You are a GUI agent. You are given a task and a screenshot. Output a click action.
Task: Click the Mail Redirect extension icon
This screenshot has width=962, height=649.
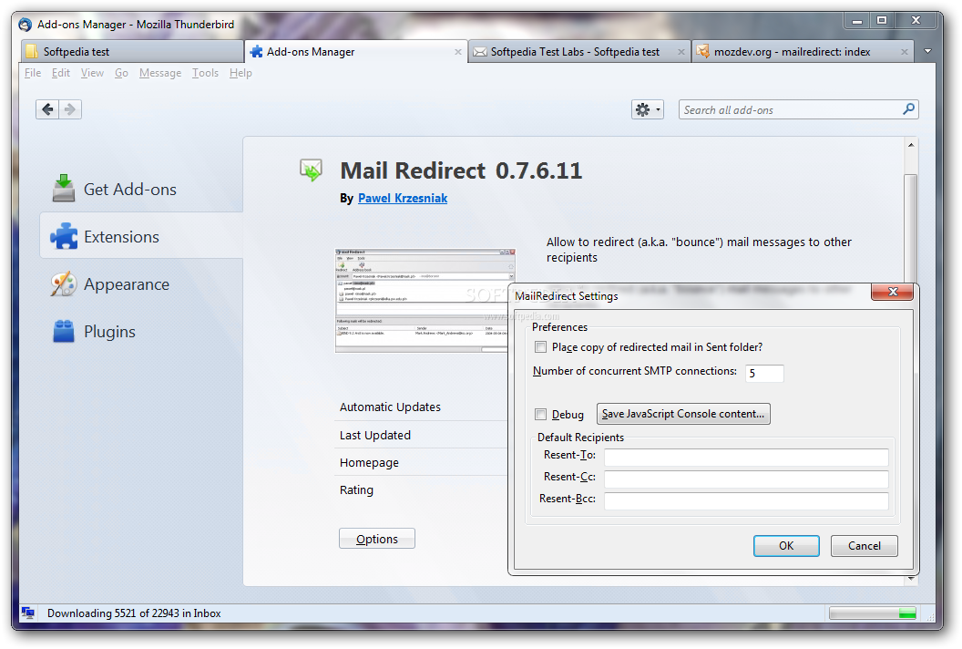point(311,170)
